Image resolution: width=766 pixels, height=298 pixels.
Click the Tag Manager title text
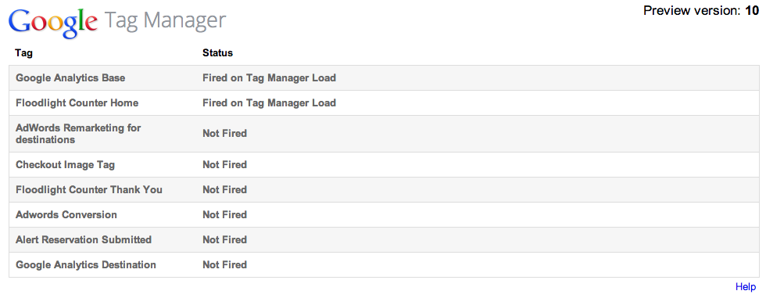pos(166,21)
